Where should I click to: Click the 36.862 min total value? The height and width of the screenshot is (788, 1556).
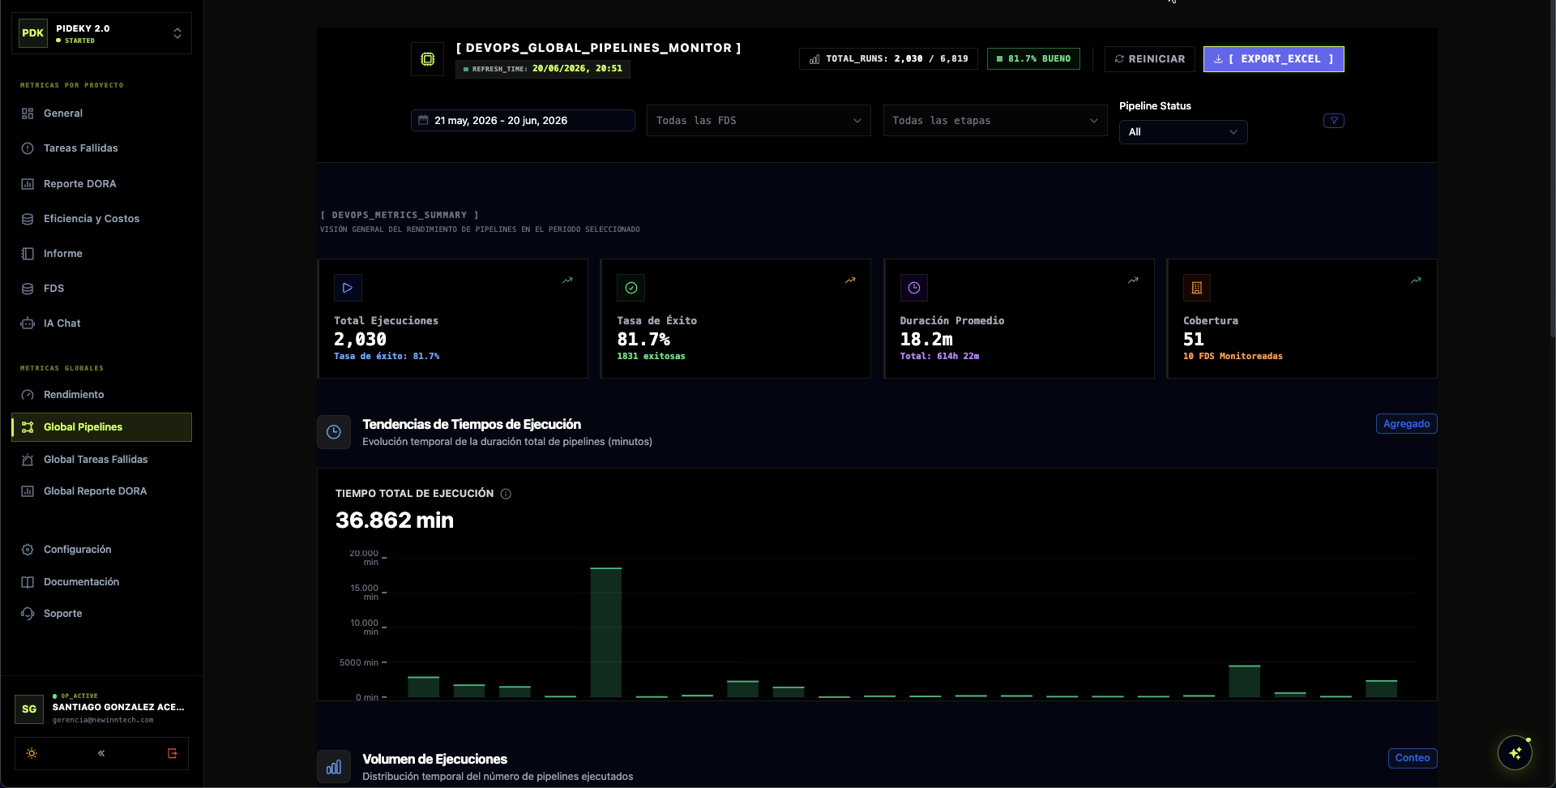[x=395, y=520]
